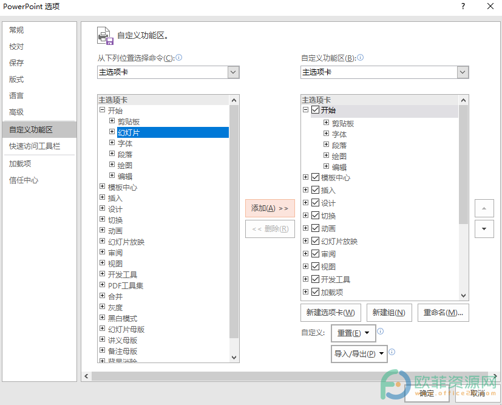The image size is (502, 405).
Task: Move selected item down with arrow button
Action: point(484,229)
